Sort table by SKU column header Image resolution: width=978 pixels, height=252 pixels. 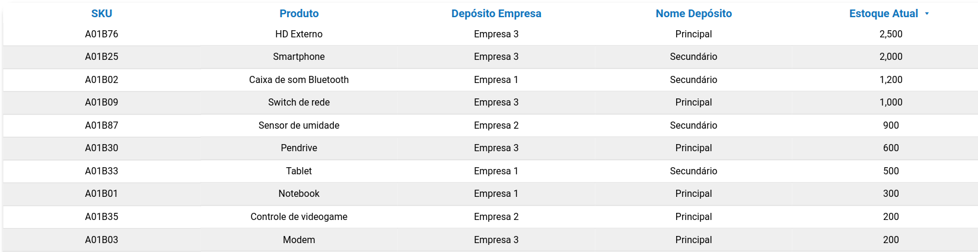tap(101, 14)
